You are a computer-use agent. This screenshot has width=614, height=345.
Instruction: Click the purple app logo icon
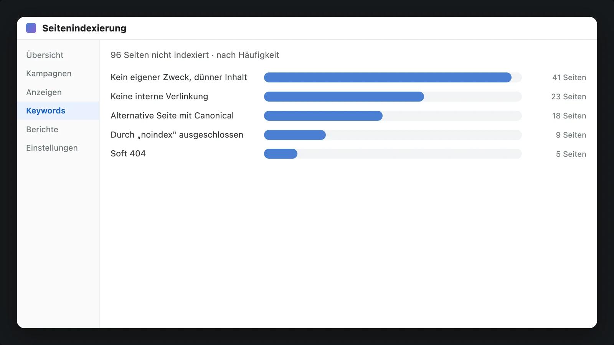coord(31,28)
